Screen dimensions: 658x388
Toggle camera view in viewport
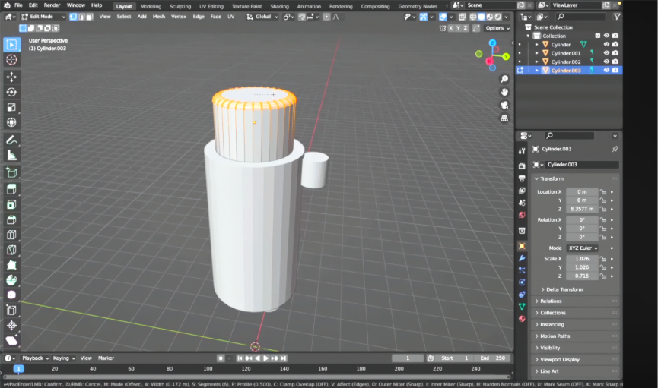504,105
